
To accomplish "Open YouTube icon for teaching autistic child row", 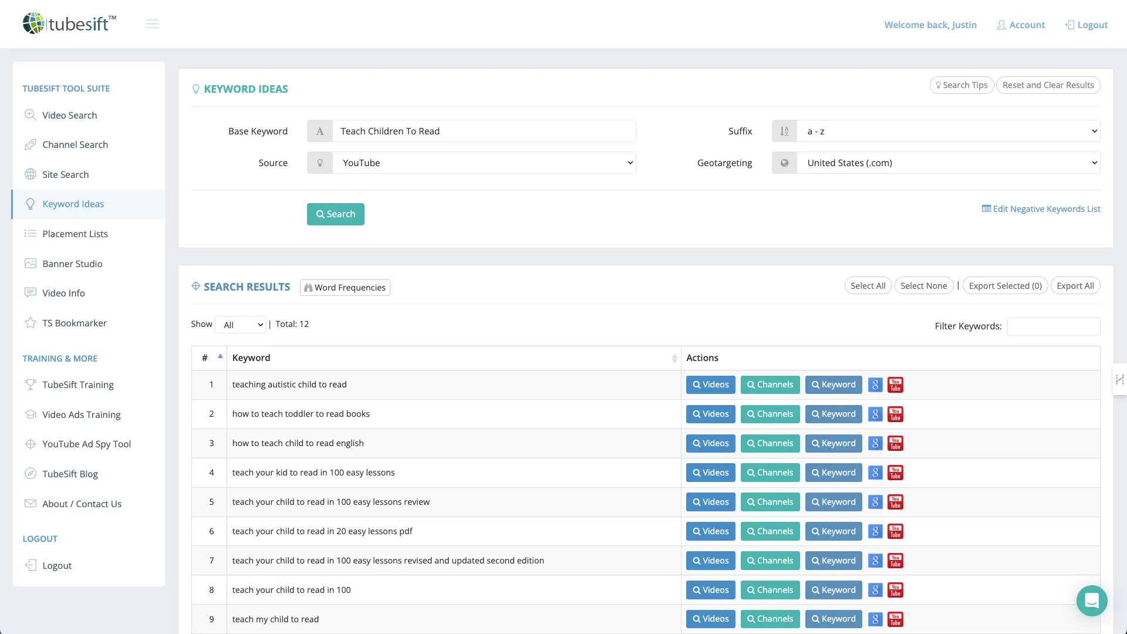I will pyautogui.click(x=895, y=385).
